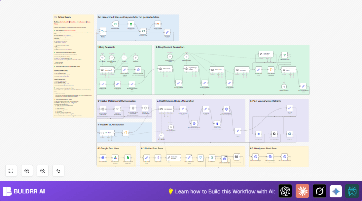The width and height of the screenshot is (362, 201).
Task: Click the fit-to-view canvas button
Action: point(11,171)
